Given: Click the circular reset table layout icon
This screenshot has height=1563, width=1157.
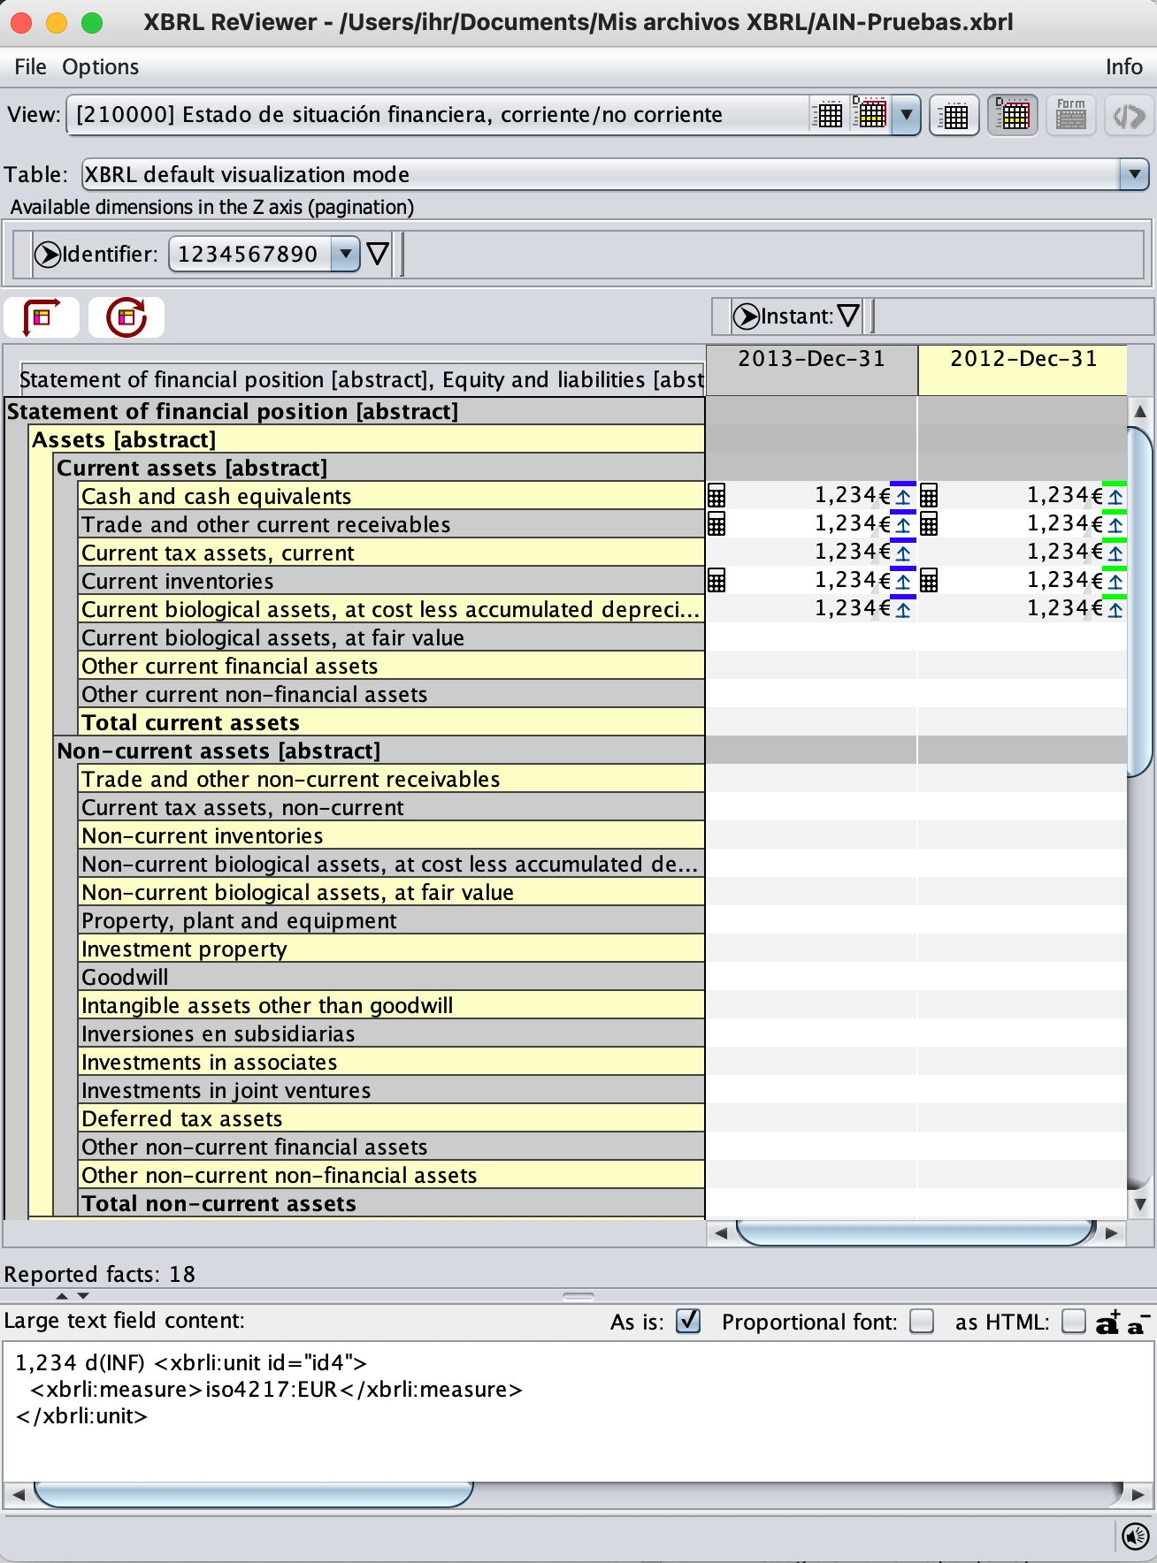Looking at the screenshot, I should pyautogui.click(x=126, y=317).
